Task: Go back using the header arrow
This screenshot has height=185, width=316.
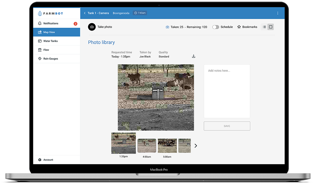Action: tap(85, 13)
